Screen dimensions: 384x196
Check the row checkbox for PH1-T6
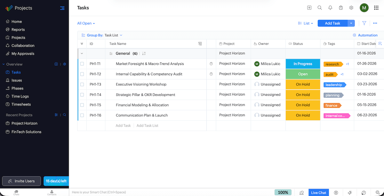[82, 115]
